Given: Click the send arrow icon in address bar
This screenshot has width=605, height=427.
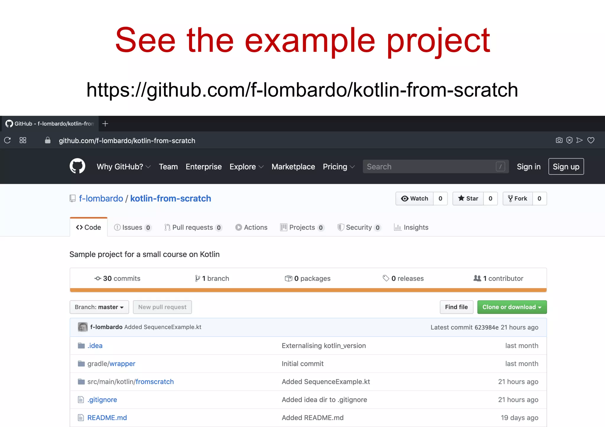Looking at the screenshot, I should (580, 140).
